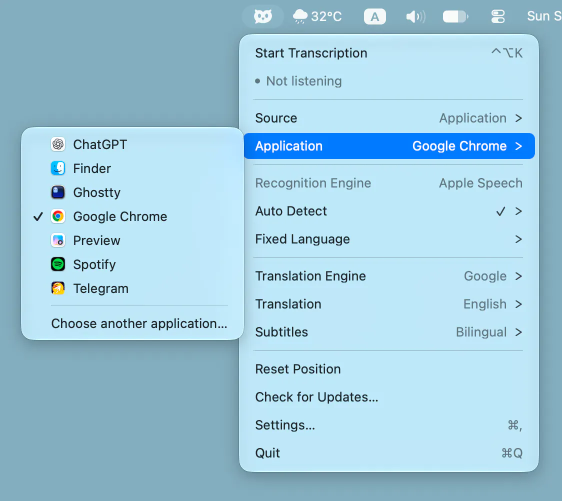Select Check for Updates…
This screenshot has height=501, width=562.
tap(389, 397)
